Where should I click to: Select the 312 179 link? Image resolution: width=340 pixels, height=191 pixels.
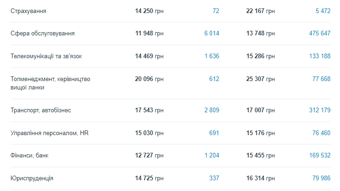point(320,110)
